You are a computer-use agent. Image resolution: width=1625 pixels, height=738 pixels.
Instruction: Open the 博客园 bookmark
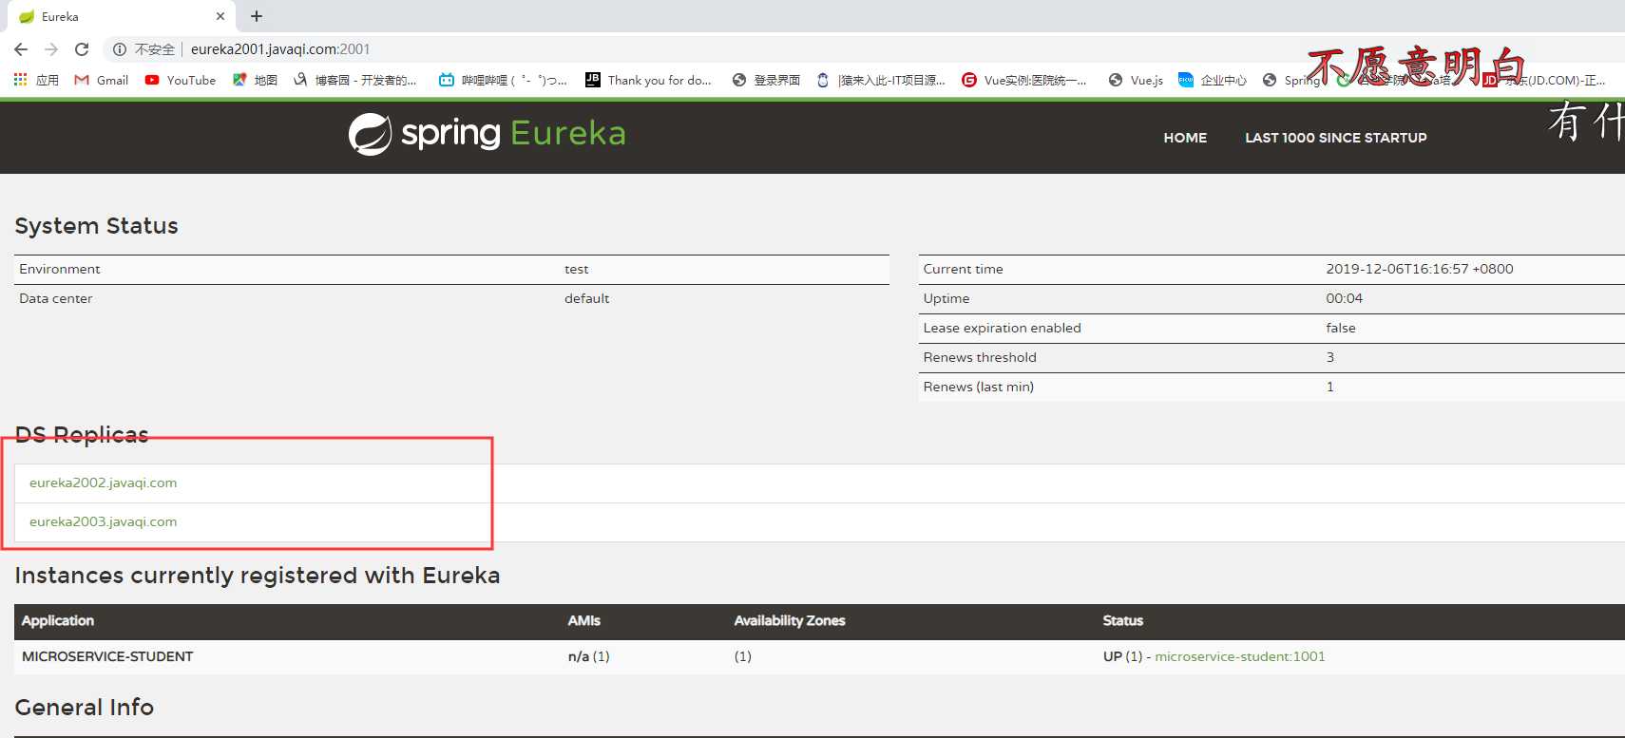pyautogui.click(x=355, y=80)
